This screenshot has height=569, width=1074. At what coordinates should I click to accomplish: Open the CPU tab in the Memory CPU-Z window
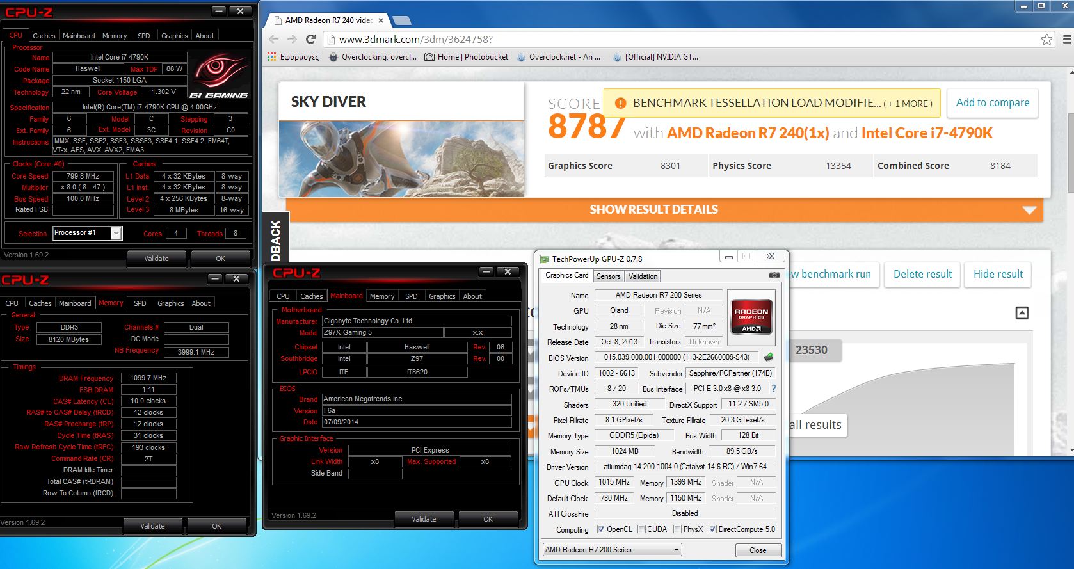(12, 303)
